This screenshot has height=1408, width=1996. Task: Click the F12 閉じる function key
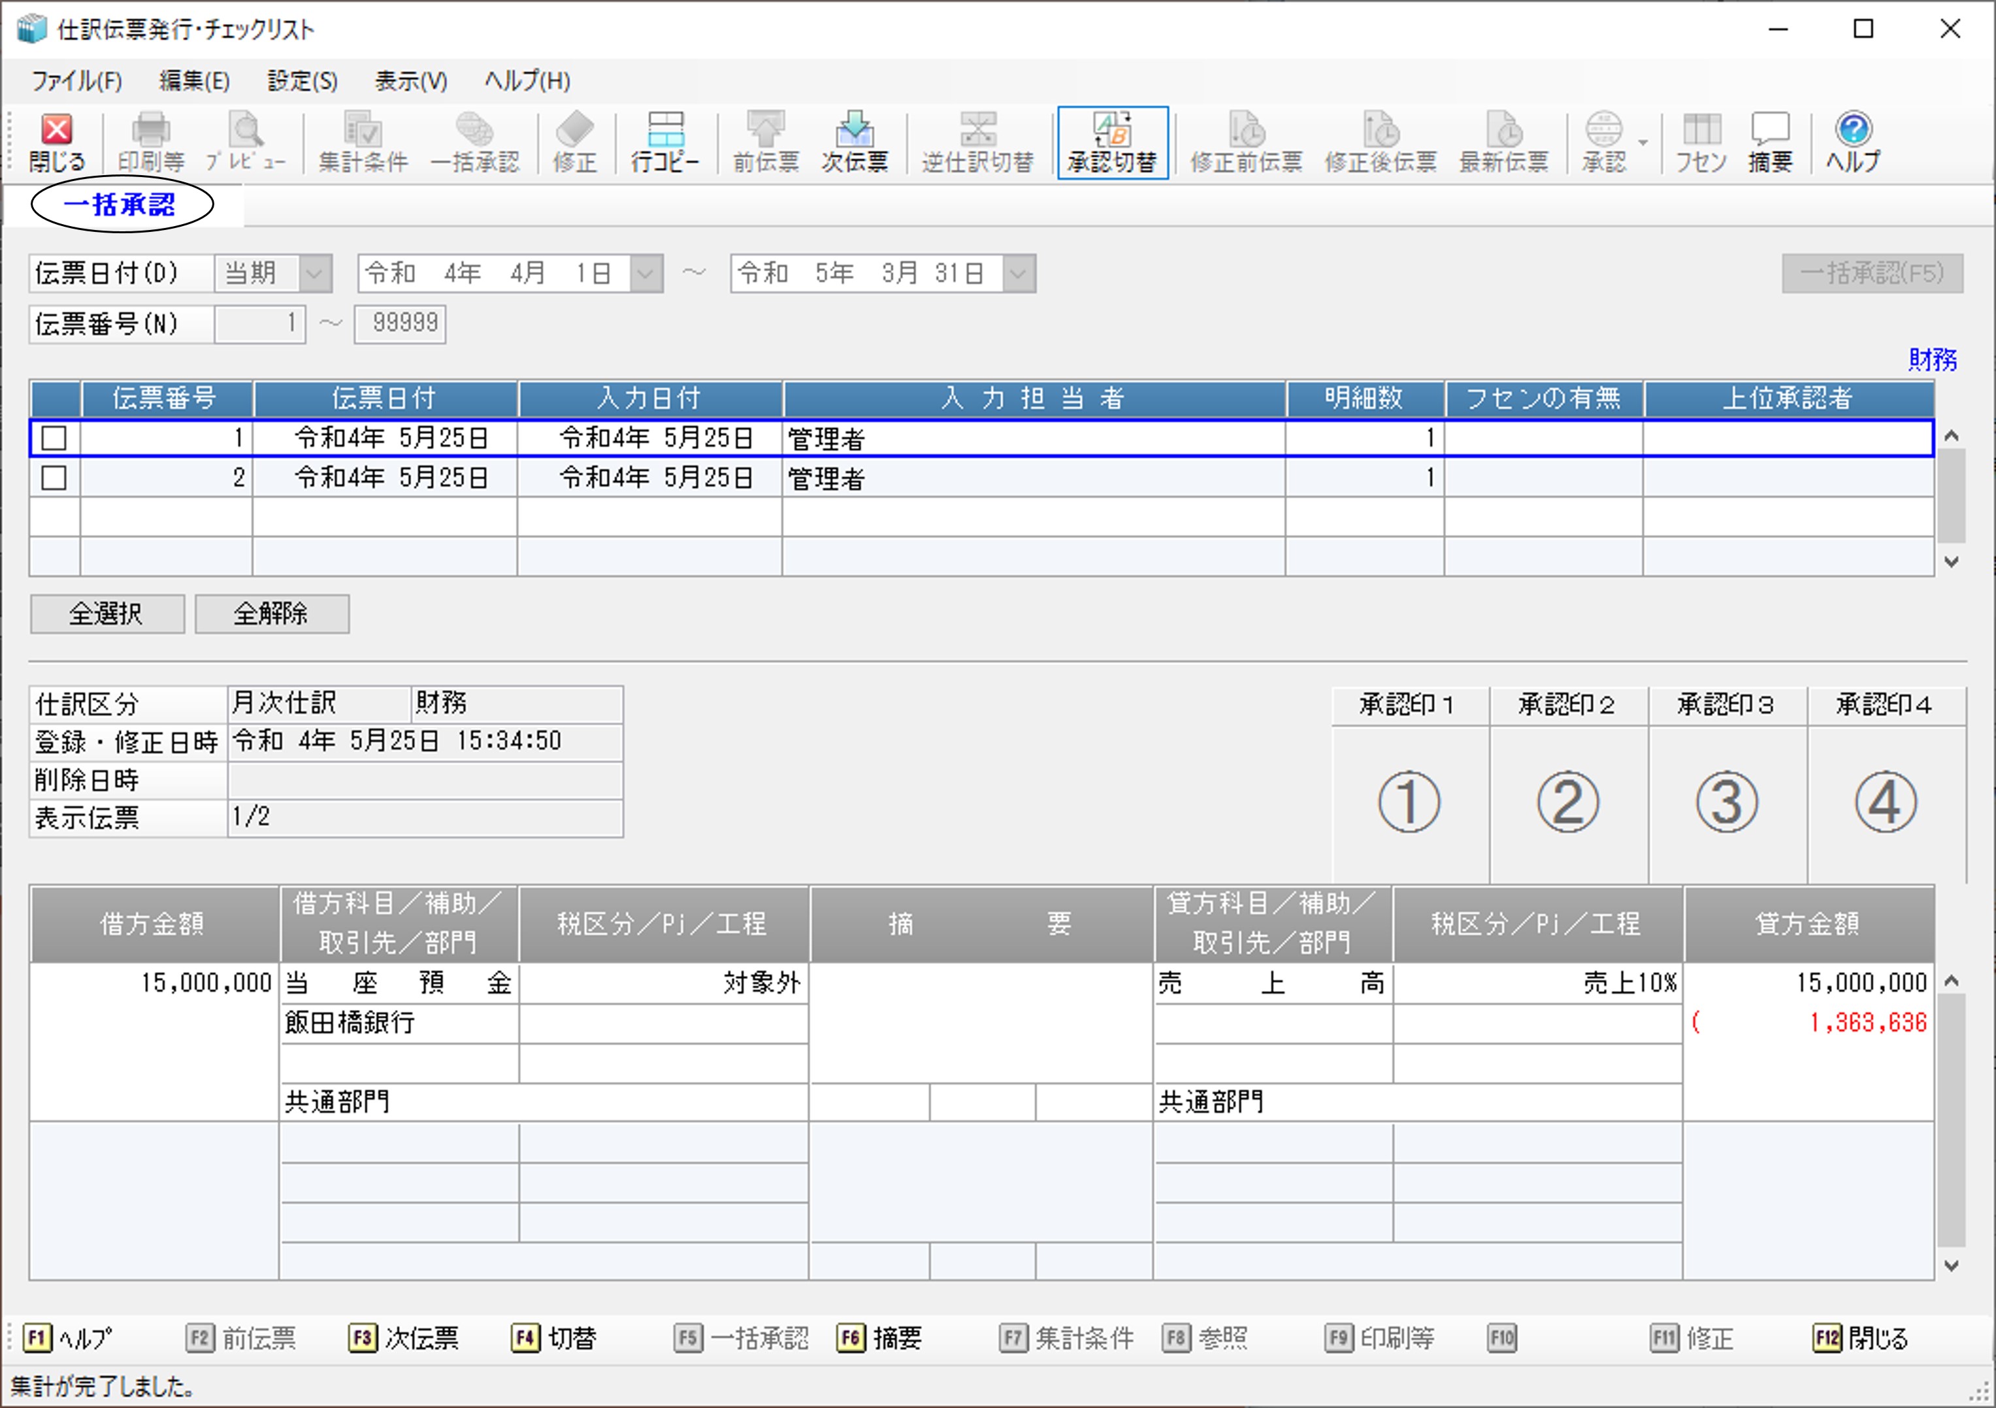tap(1860, 1337)
